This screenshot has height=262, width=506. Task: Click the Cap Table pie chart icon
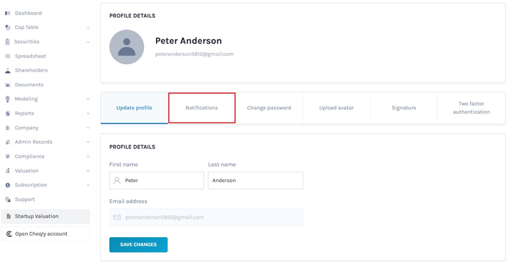click(x=8, y=27)
